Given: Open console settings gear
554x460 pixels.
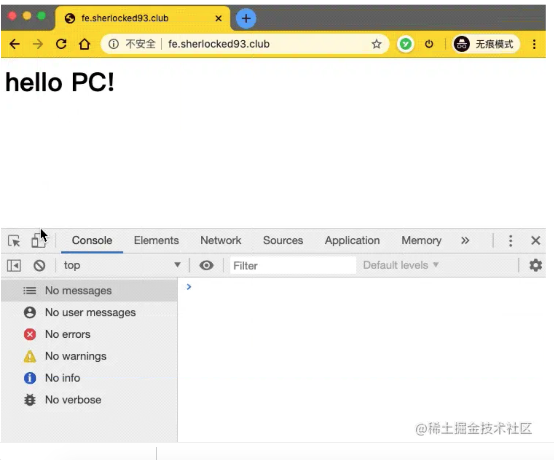Looking at the screenshot, I should [x=535, y=265].
